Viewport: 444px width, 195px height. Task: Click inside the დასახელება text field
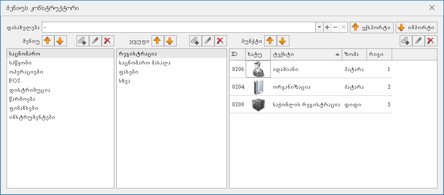[179, 27]
